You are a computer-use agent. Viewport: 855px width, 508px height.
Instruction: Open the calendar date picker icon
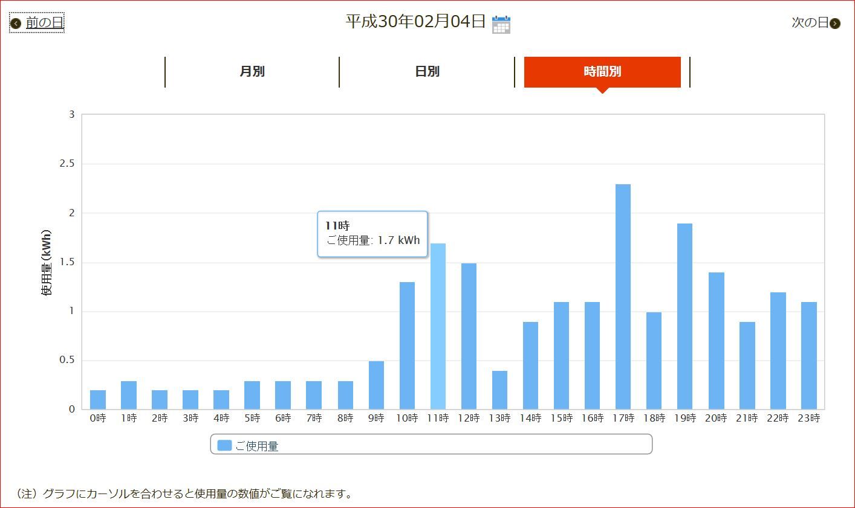point(501,24)
